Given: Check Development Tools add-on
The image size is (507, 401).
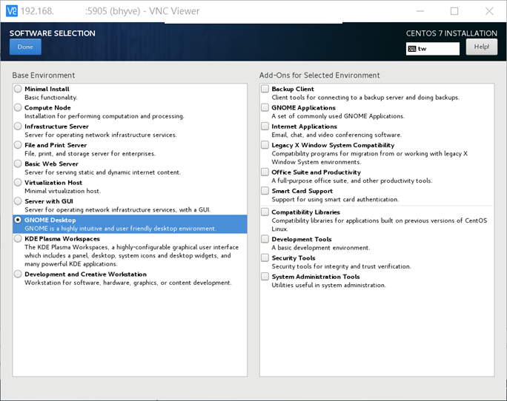Looking at the screenshot, I should pos(265,239).
